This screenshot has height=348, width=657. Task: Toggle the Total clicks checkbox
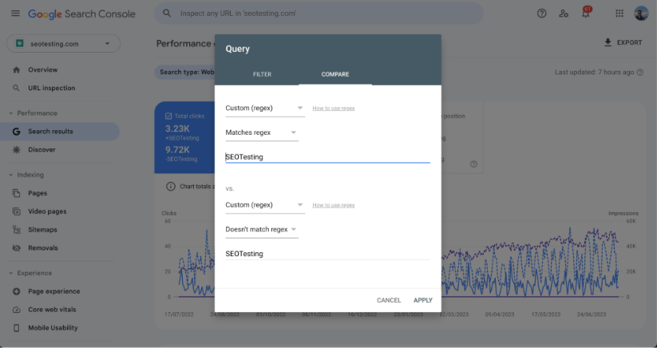[168, 116]
